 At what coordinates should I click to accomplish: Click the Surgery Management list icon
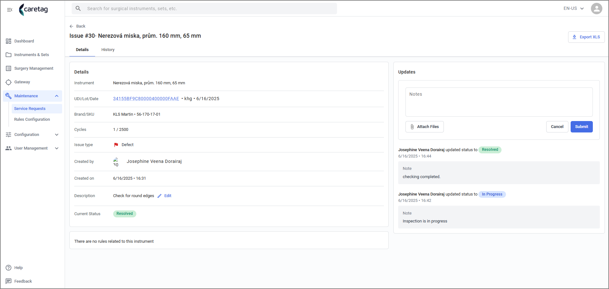[9, 68]
